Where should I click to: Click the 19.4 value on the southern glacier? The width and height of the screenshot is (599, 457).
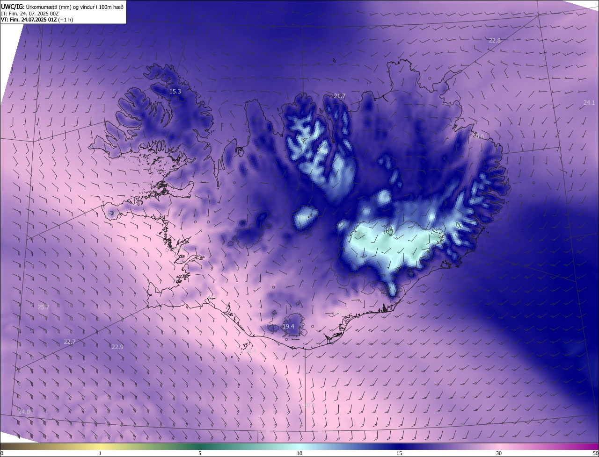pos(288,327)
